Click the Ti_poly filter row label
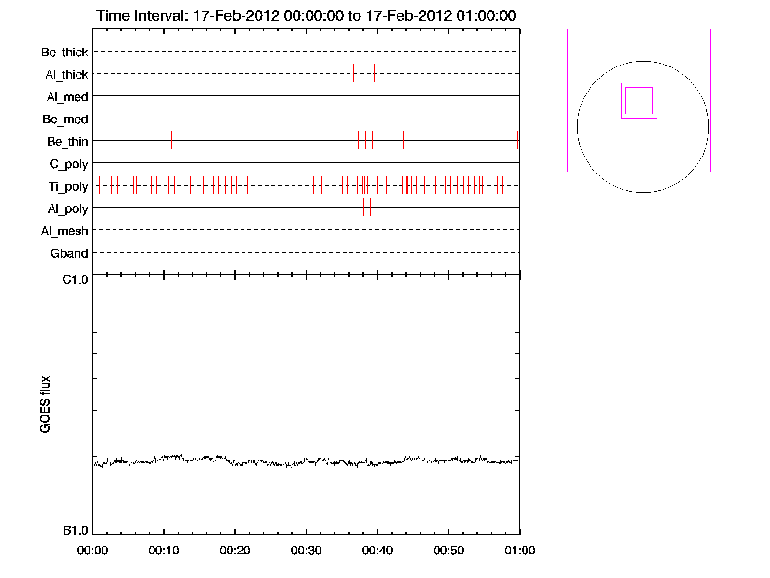This screenshot has height=578, width=770. point(68,186)
